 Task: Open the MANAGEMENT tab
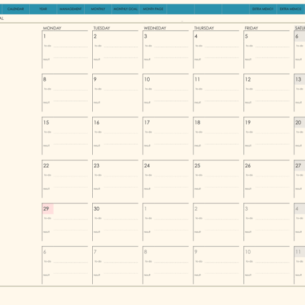(x=70, y=9)
